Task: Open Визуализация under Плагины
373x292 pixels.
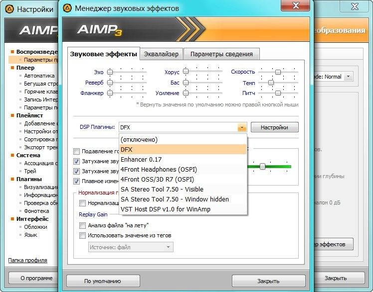Action: (x=41, y=187)
